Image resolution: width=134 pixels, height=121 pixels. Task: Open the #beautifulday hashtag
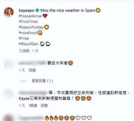coord(31,27)
